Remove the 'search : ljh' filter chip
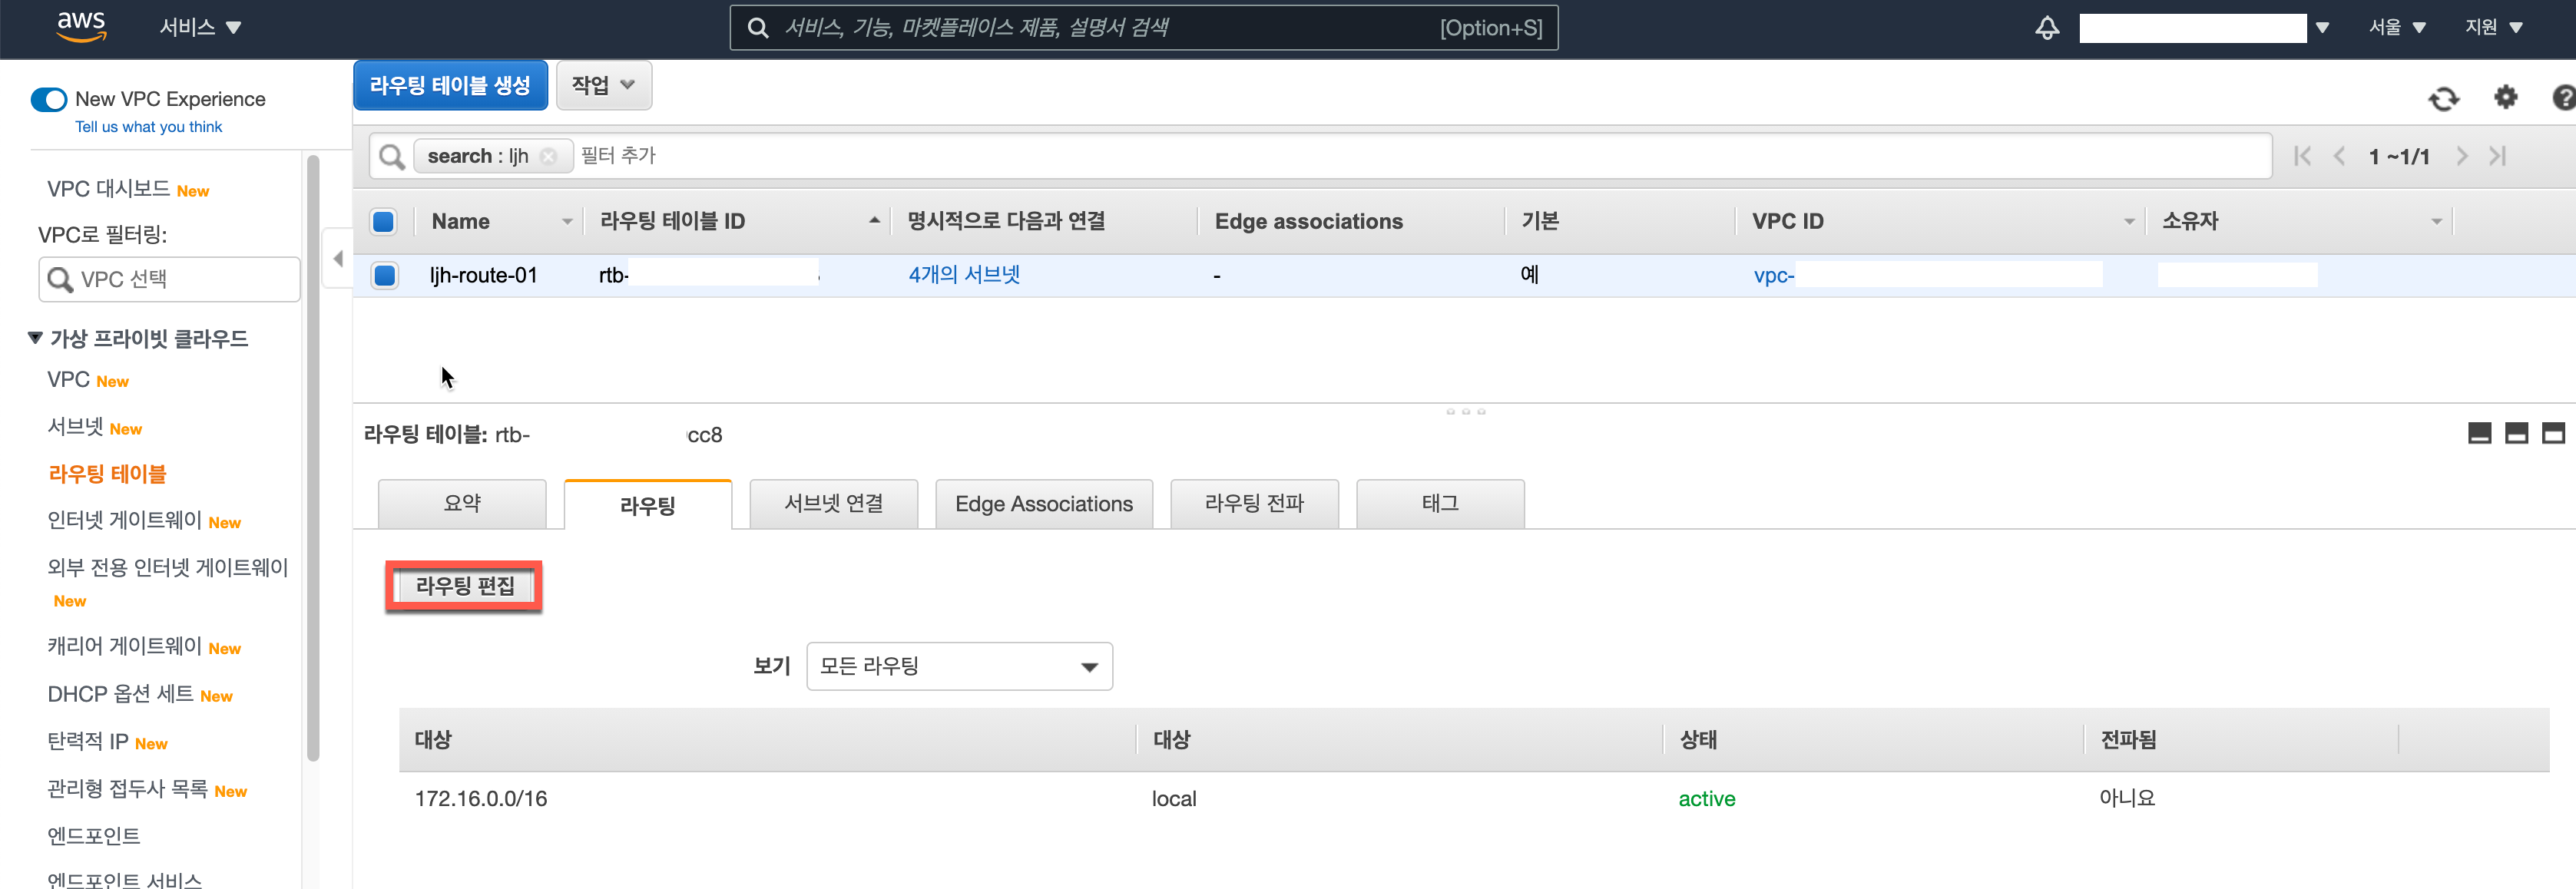The width and height of the screenshot is (2576, 889). click(548, 156)
